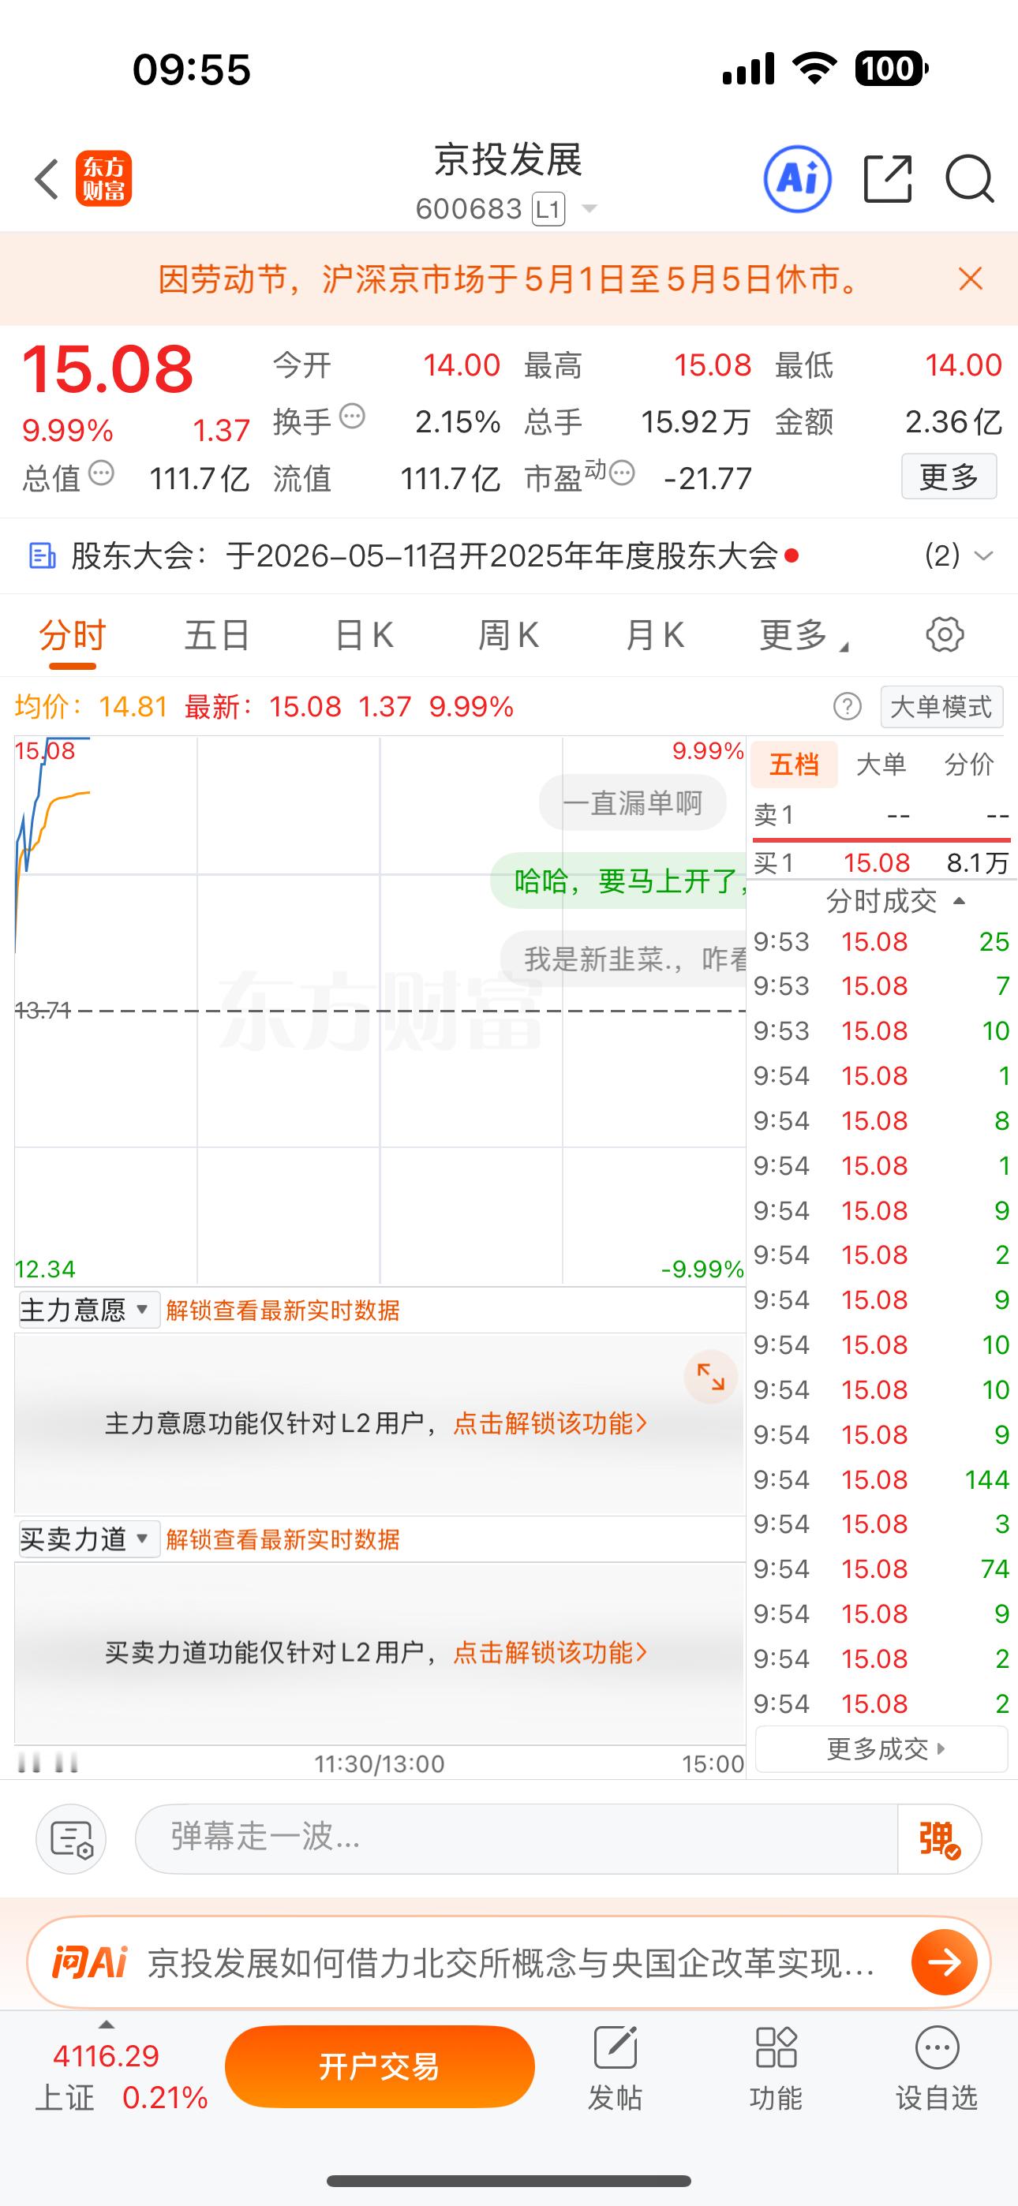Viewport: 1018px width, 2206px height.
Task: Tap the 东方财富 orange logo icon
Action: coord(103,179)
